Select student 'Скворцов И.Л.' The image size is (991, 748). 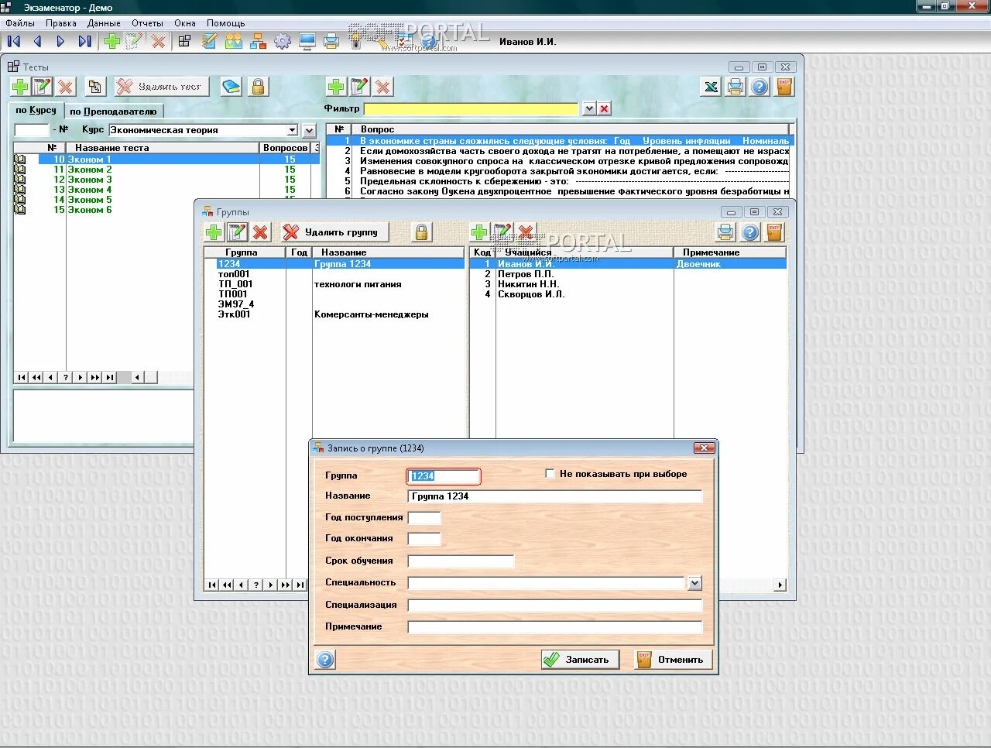[x=628, y=294]
